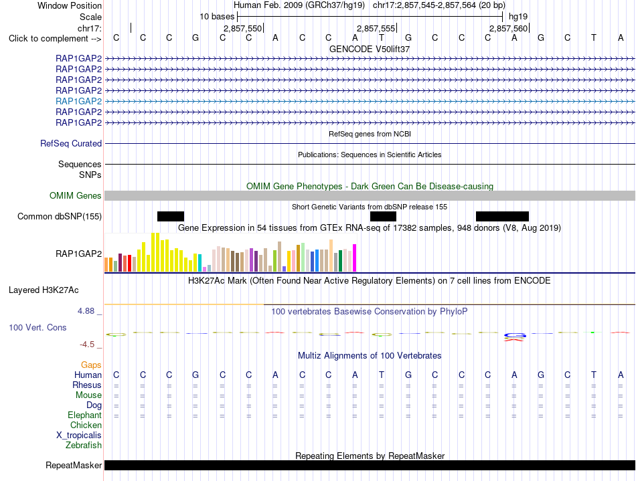Click the gray OMIM Genes bar

click(x=370, y=196)
